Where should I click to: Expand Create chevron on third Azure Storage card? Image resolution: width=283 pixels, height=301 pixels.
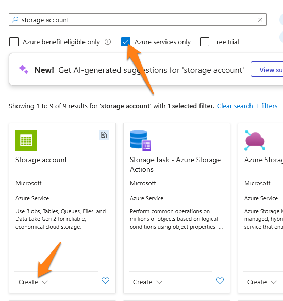[274, 282]
